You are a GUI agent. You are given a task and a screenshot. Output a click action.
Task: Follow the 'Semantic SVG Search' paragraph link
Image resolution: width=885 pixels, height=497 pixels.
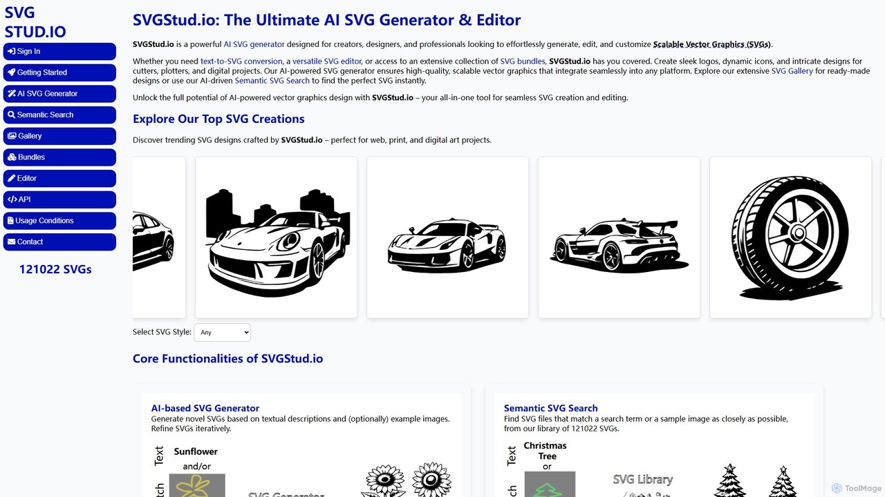coord(272,81)
